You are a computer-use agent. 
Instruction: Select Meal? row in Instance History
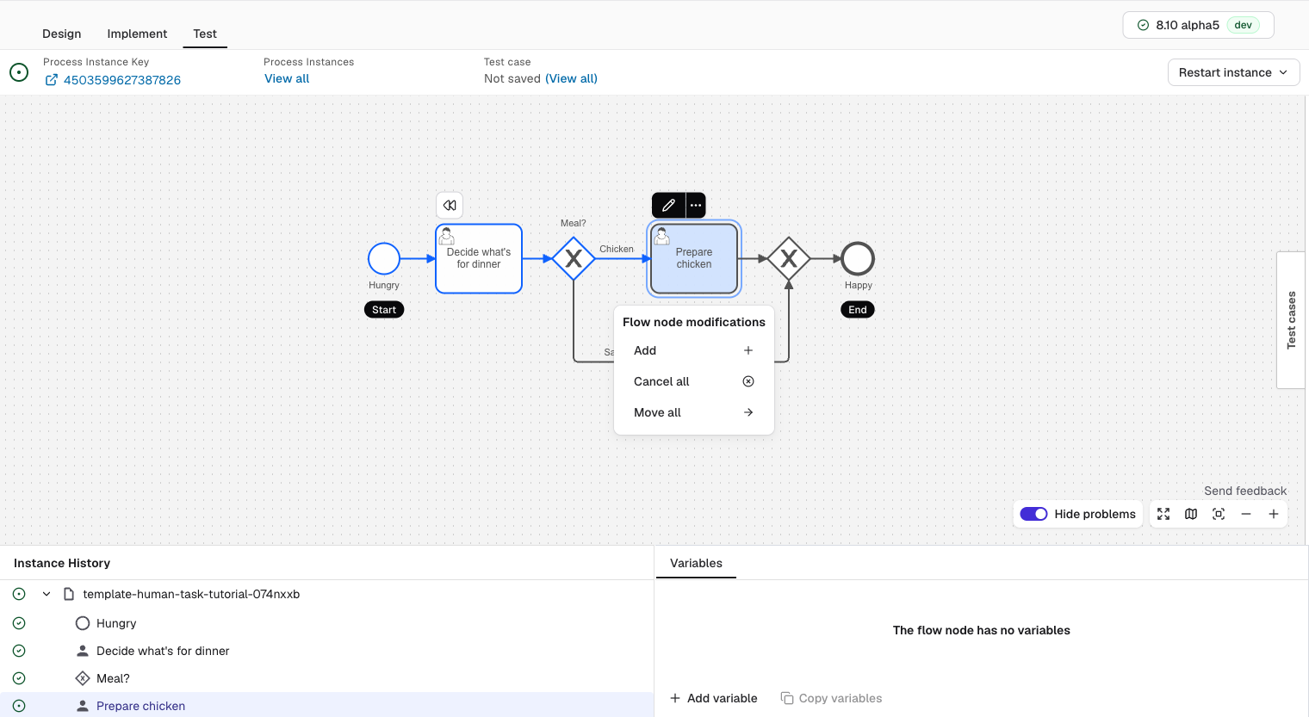click(x=327, y=678)
